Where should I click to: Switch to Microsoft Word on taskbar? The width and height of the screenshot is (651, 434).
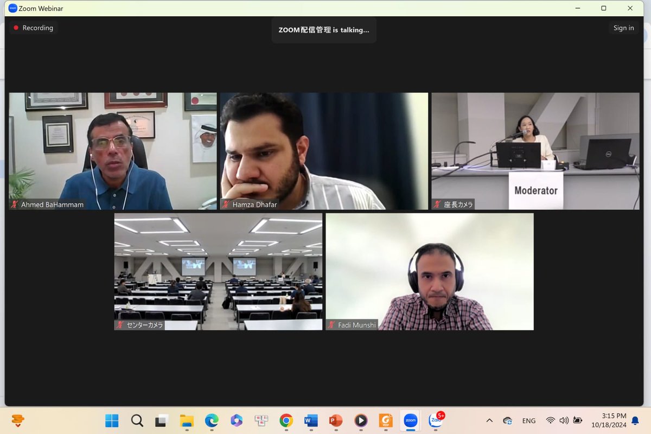click(x=311, y=420)
